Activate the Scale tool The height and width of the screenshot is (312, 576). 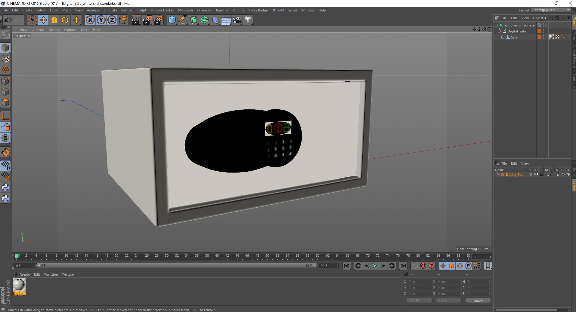[54, 20]
